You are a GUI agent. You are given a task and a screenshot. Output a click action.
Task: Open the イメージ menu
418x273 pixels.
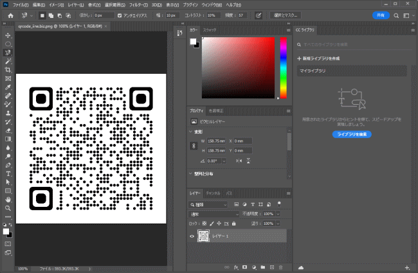56,4
